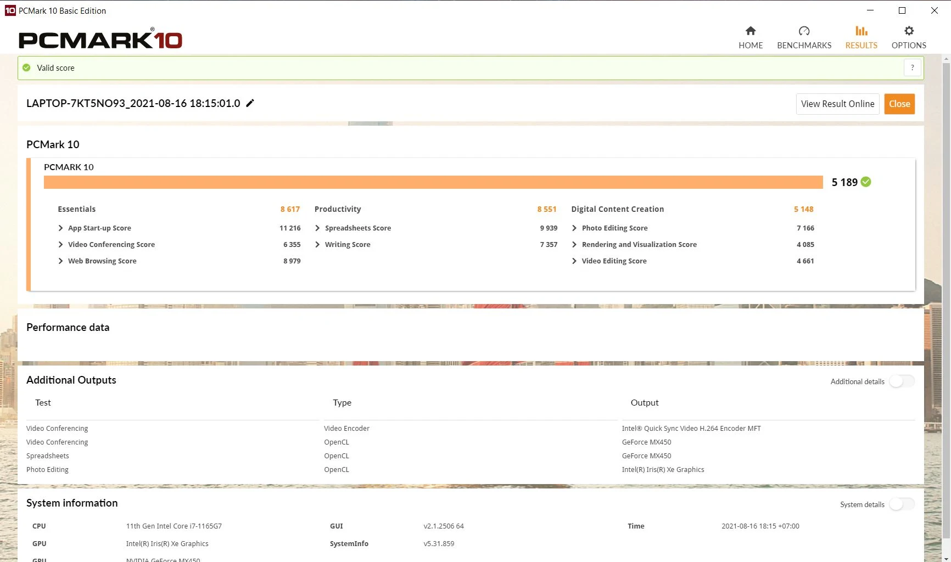Click the PCMark 10 title bar app icon

pos(10,10)
